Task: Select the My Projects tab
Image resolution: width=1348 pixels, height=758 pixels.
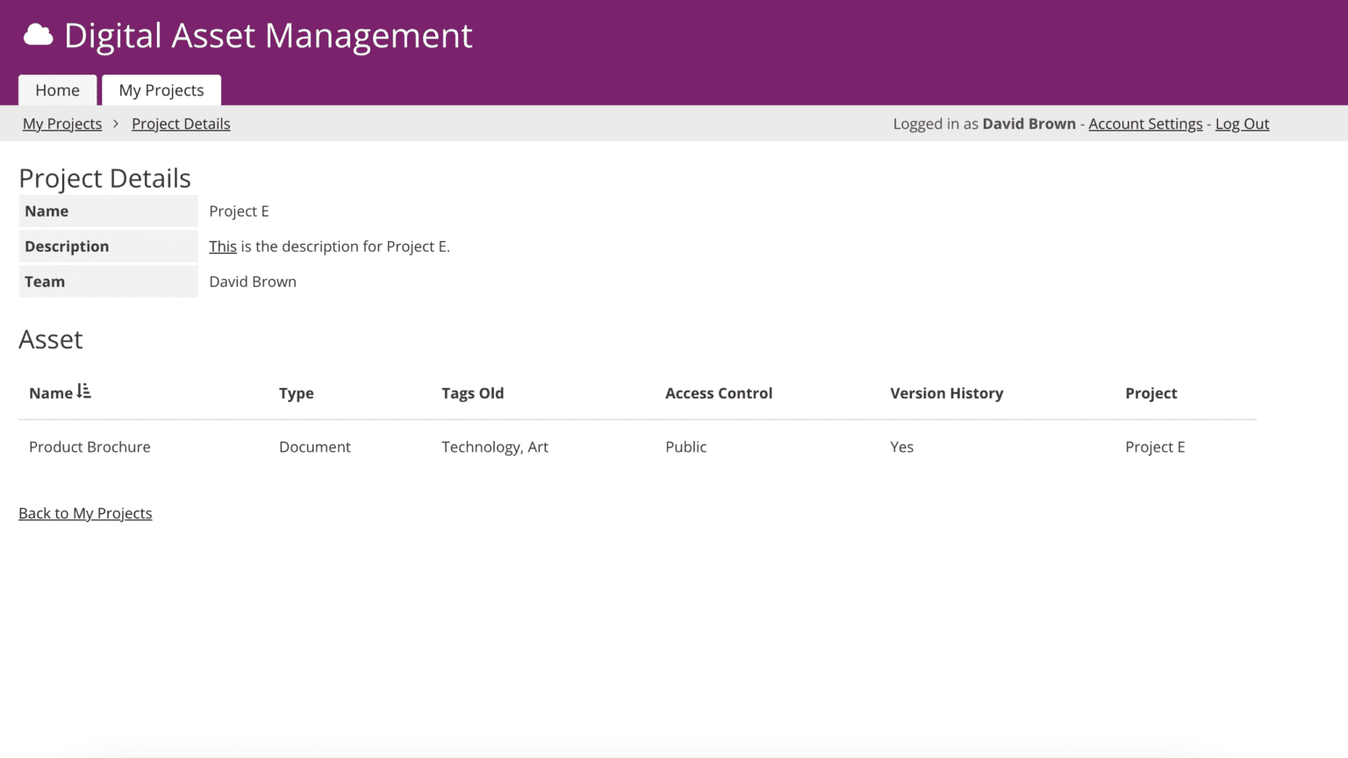Action: tap(161, 89)
